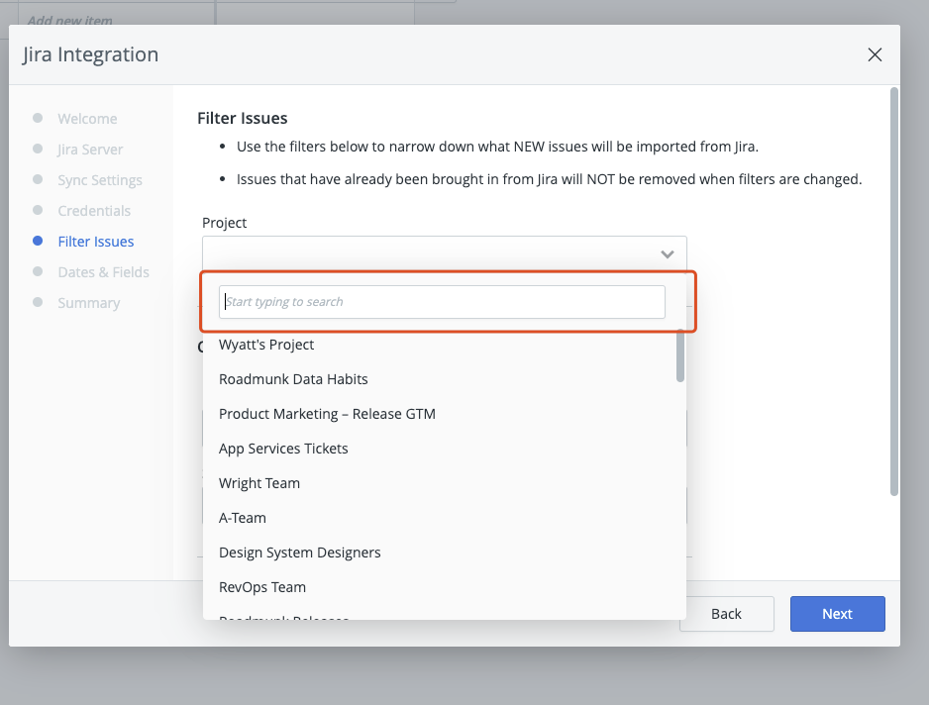Open the Jira Server step
Image resolution: width=929 pixels, height=705 pixels.
pyautogui.click(x=90, y=150)
